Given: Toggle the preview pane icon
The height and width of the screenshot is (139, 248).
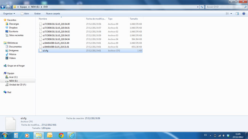Looking at the screenshot, I should coord(237,14).
